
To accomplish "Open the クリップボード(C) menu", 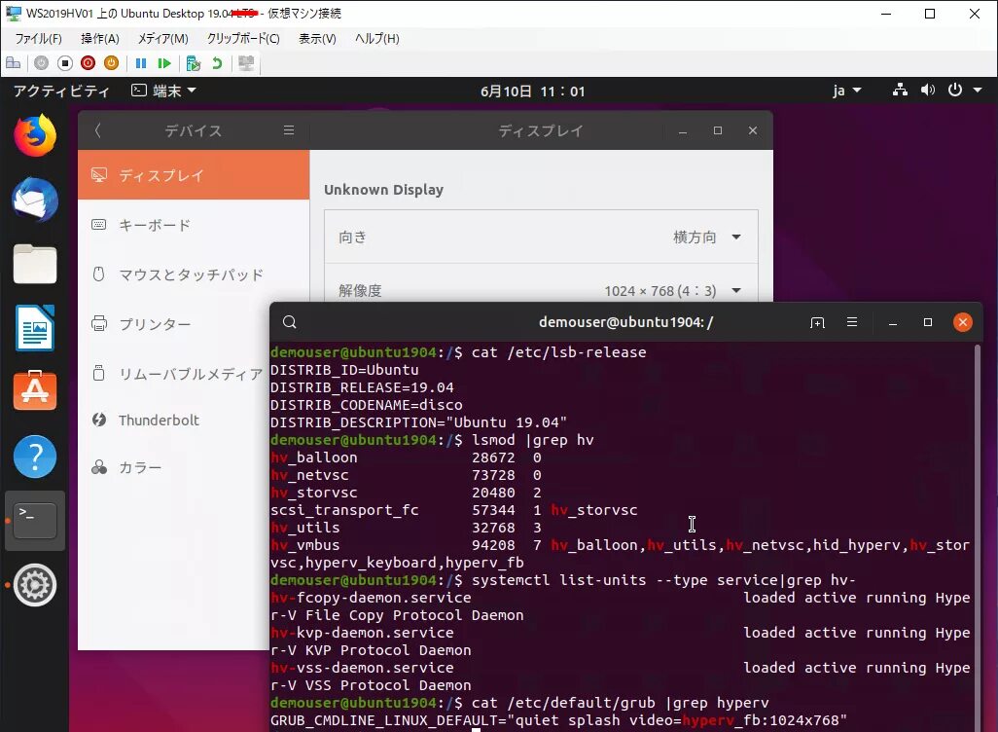I will click(243, 39).
